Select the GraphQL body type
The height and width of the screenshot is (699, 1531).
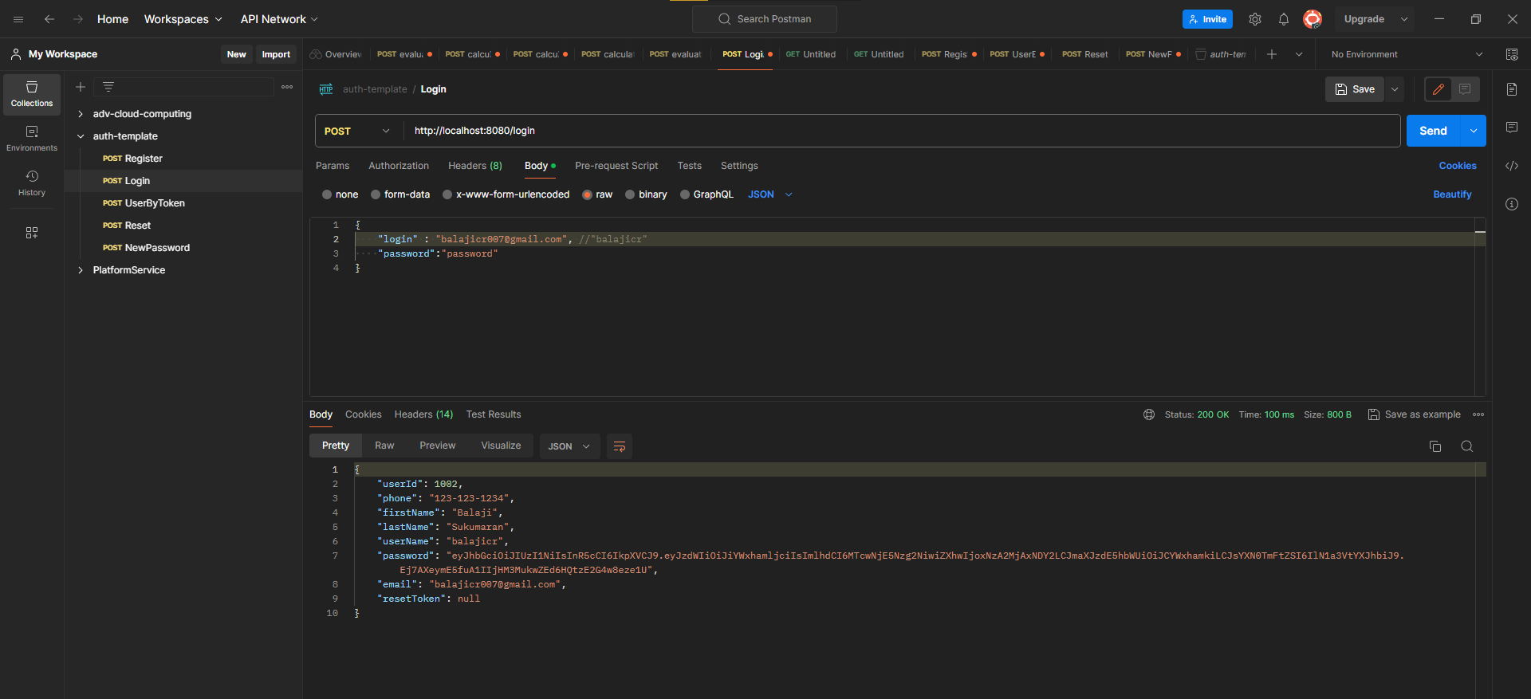pyautogui.click(x=685, y=194)
